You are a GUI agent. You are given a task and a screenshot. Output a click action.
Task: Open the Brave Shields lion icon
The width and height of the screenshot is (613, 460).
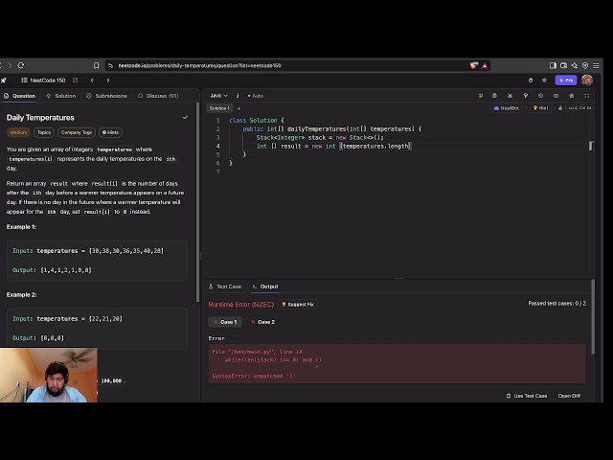[x=473, y=65]
